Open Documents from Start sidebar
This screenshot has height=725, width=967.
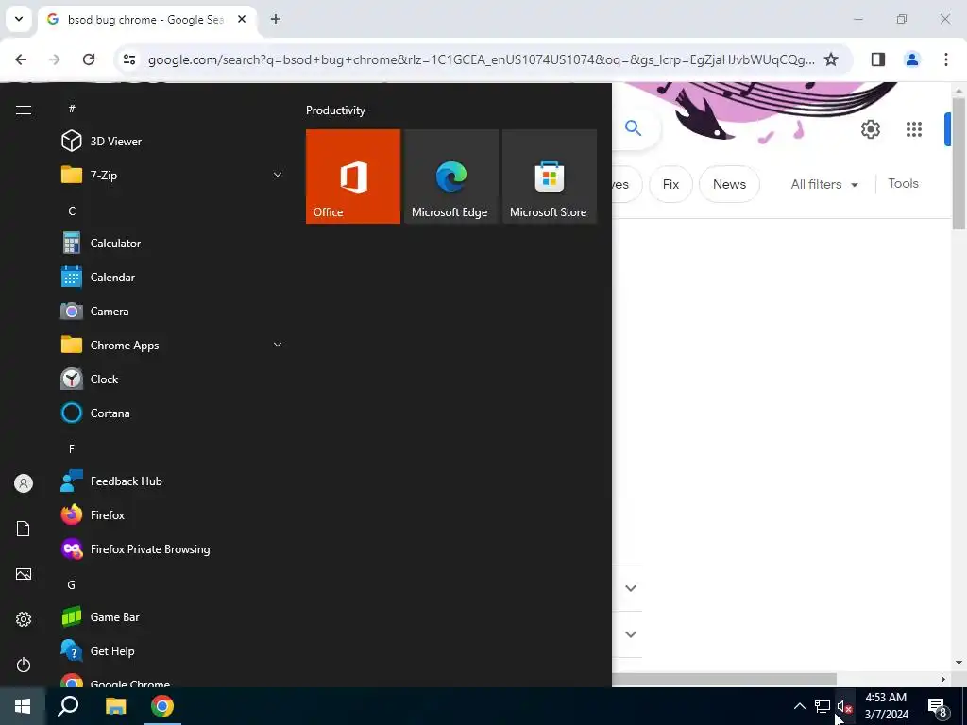[24, 529]
